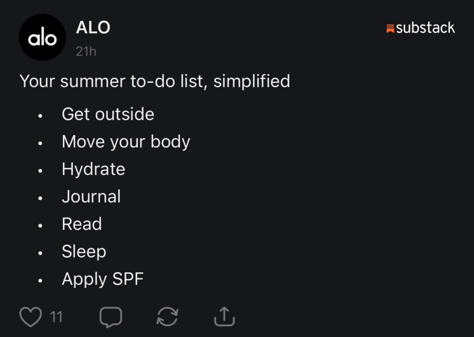474x337 pixels.
Task: Click the 'Journal' list item
Action: tap(91, 196)
